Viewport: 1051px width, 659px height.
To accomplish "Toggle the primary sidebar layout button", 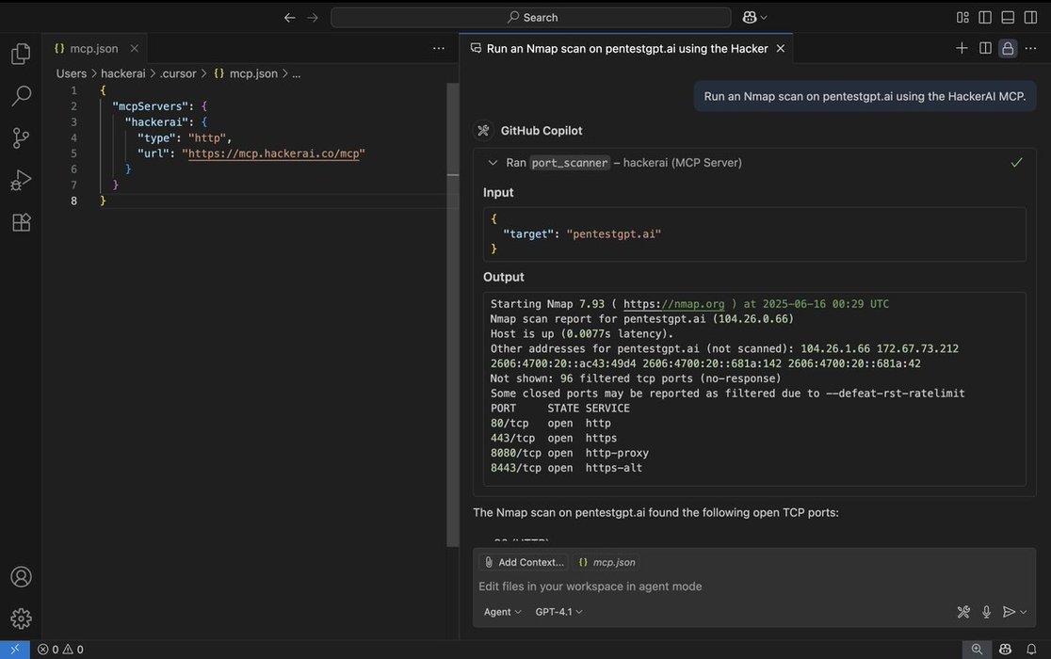I will pos(985,17).
